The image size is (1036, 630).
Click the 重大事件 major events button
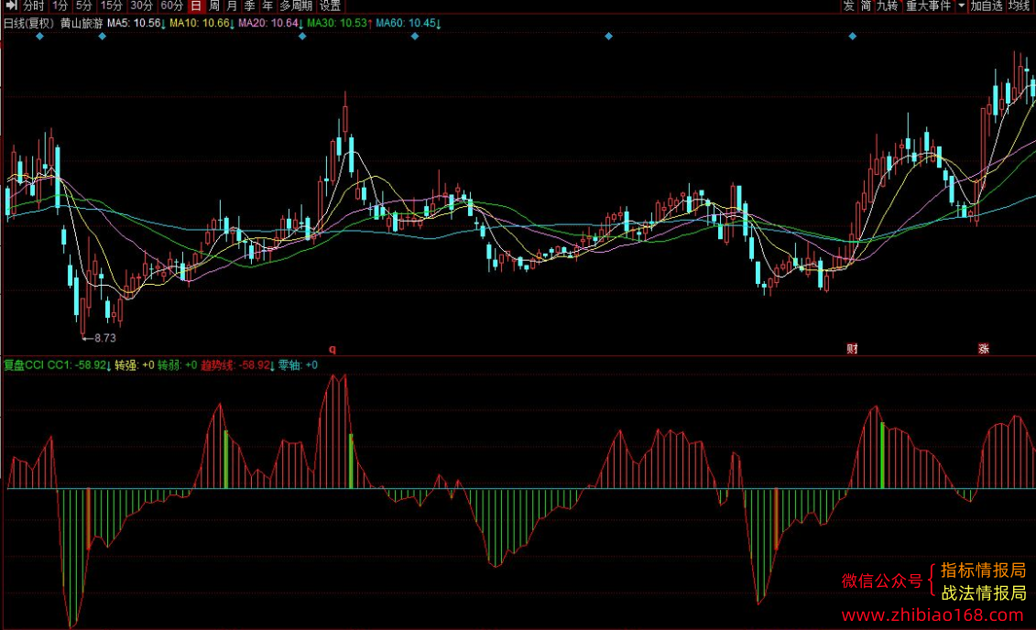928,5
